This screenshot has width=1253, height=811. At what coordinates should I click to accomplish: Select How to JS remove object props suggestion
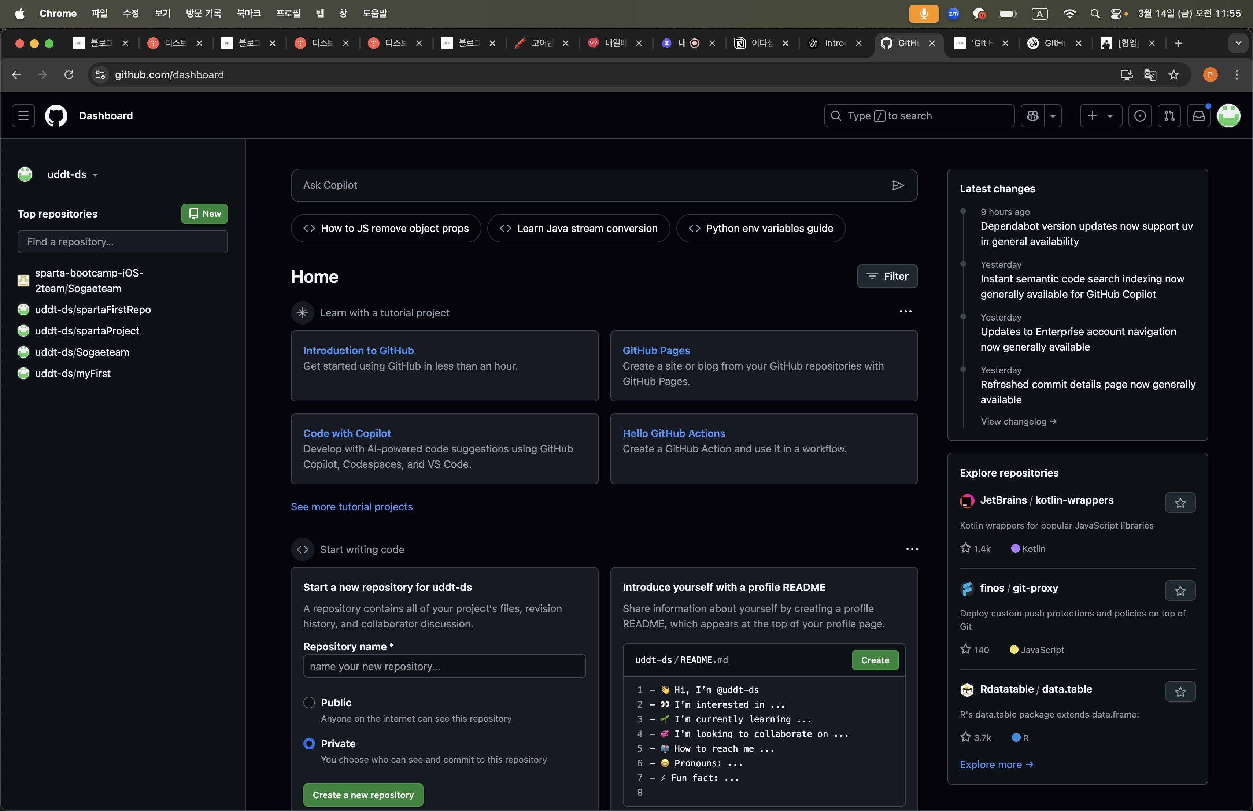(386, 229)
